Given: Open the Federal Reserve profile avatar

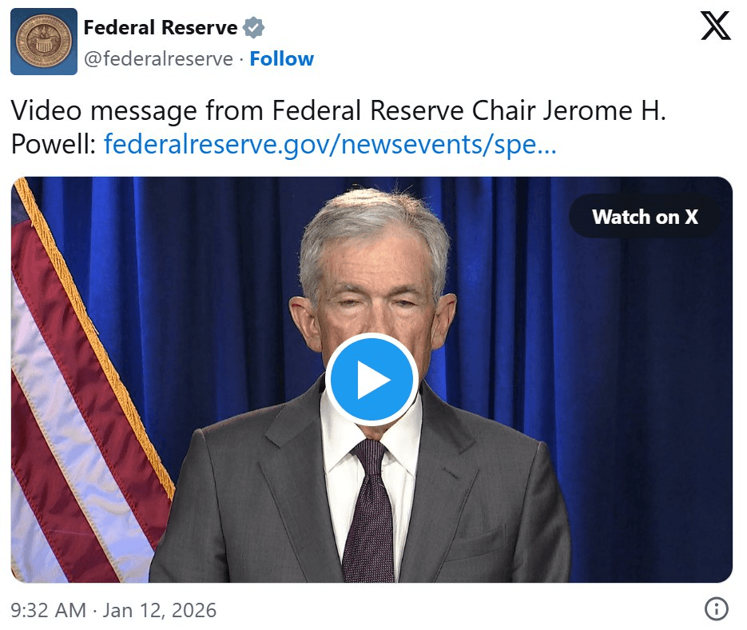Looking at the screenshot, I should 44,42.
